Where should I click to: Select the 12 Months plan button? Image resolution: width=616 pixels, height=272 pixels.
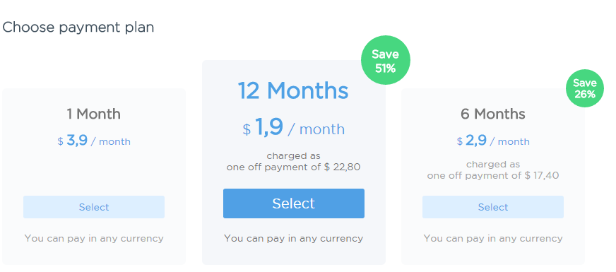click(x=293, y=203)
